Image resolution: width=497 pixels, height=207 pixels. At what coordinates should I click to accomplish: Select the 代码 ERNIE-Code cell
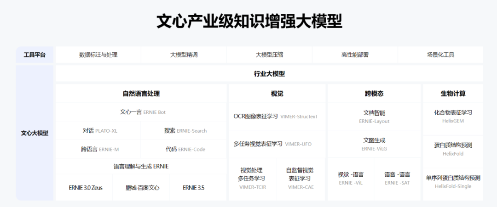185,149
